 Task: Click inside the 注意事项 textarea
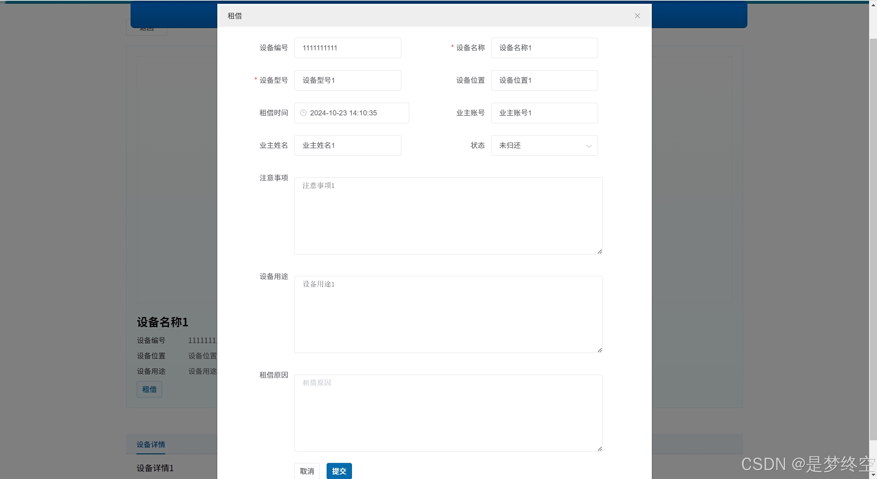pyautogui.click(x=448, y=216)
